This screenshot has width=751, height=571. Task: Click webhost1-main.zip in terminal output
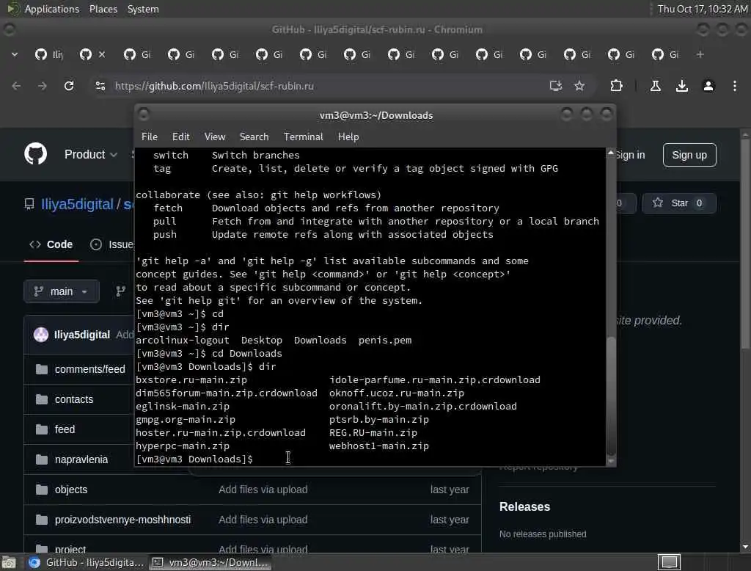tap(379, 446)
